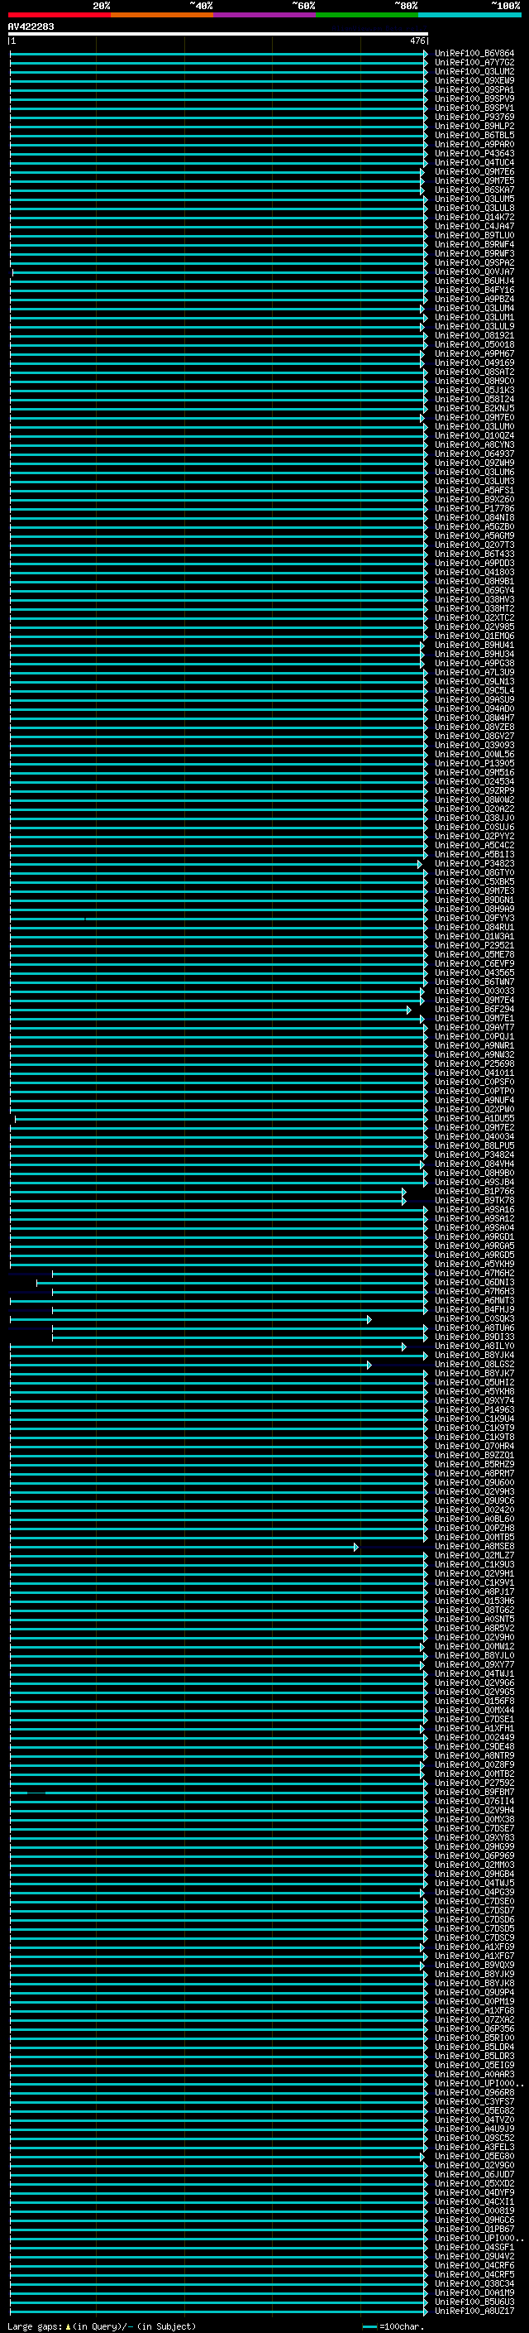This screenshot has width=529, height=2333.
Task: Open hit UniRef100_P43643
Action: [x=474, y=154]
